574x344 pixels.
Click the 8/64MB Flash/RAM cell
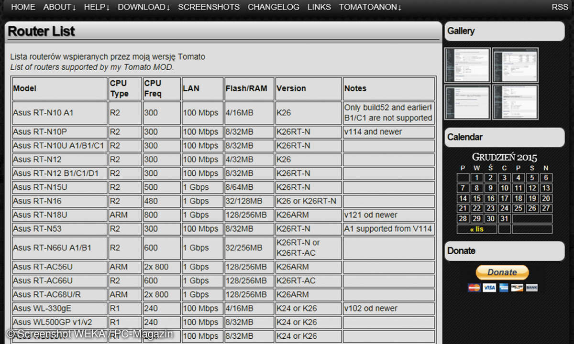coord(249,187)
